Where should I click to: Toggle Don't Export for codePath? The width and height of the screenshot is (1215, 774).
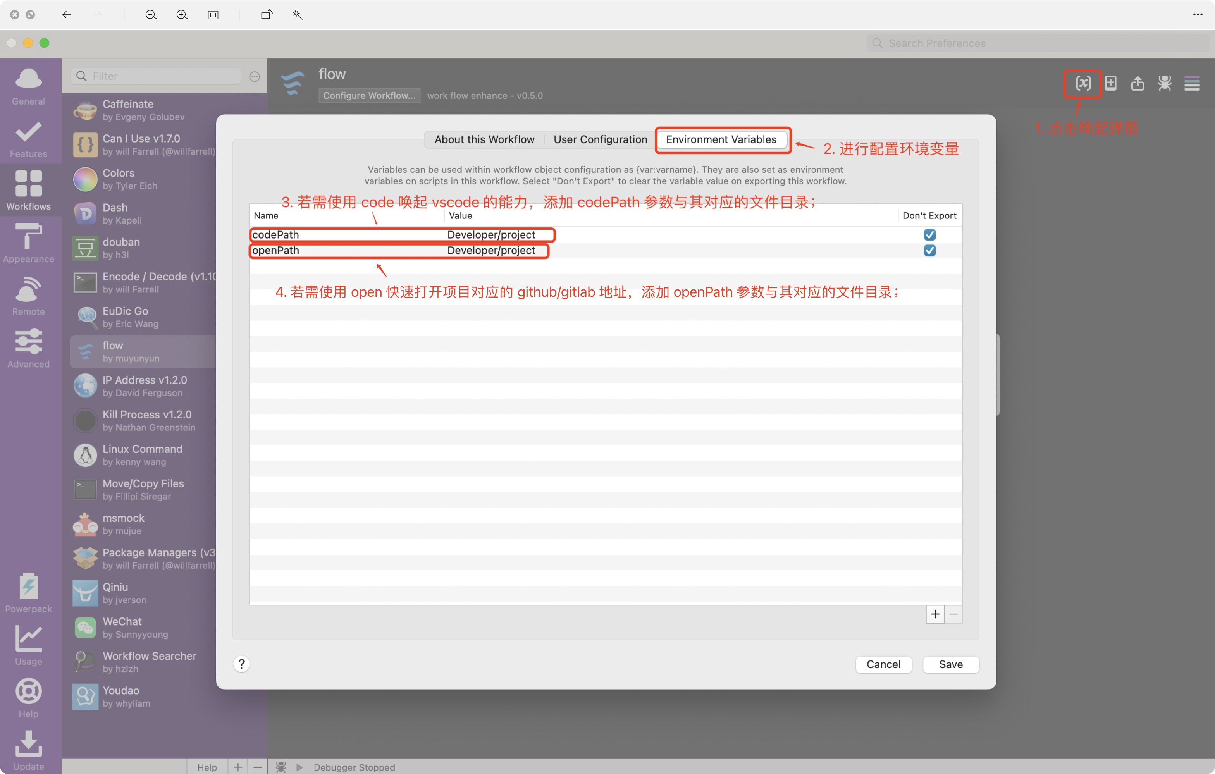[929, 235]
